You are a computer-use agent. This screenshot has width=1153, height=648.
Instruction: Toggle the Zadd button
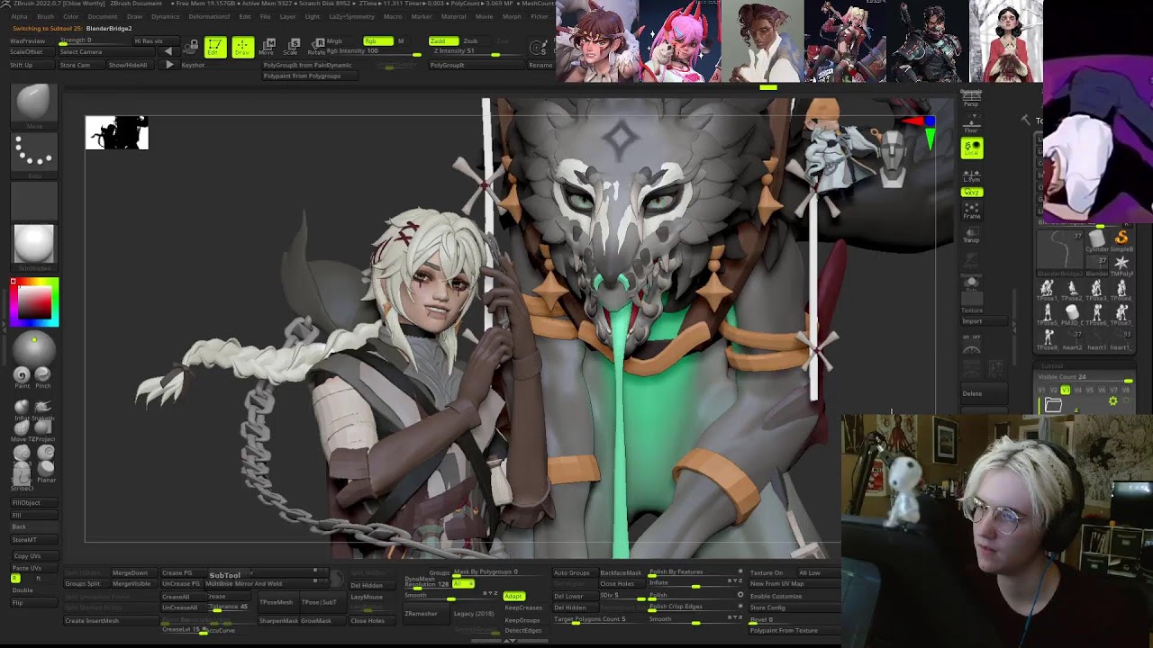click(442, 41)
